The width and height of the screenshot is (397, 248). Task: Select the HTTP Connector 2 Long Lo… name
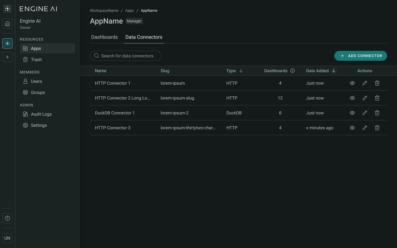[122, 98]
